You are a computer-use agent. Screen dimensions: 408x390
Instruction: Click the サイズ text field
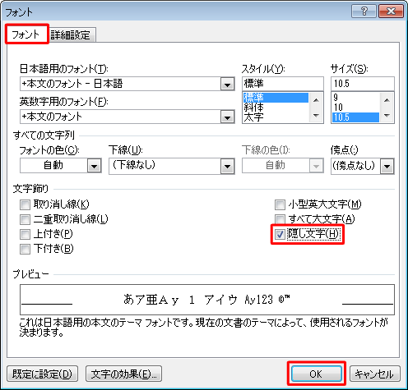(363, 84)
